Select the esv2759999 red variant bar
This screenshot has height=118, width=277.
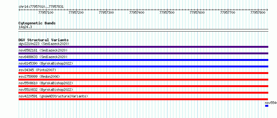pos(143,80)
